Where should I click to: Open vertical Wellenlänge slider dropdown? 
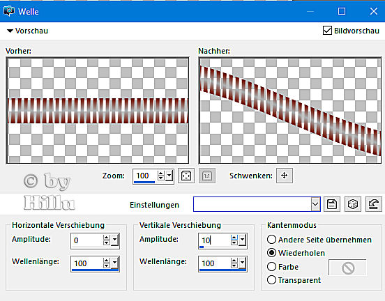point(242,263)
